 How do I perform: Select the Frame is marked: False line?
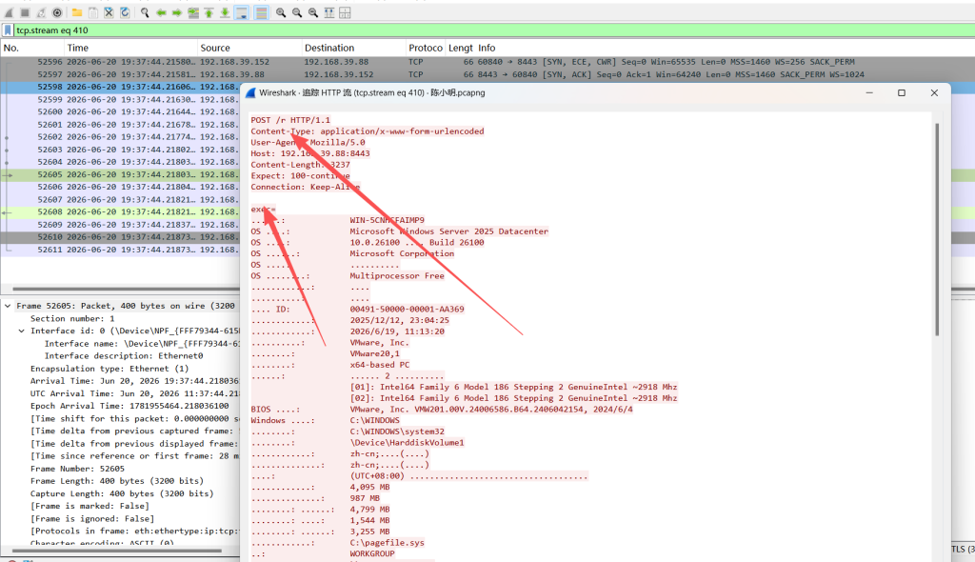pos(92,506)
